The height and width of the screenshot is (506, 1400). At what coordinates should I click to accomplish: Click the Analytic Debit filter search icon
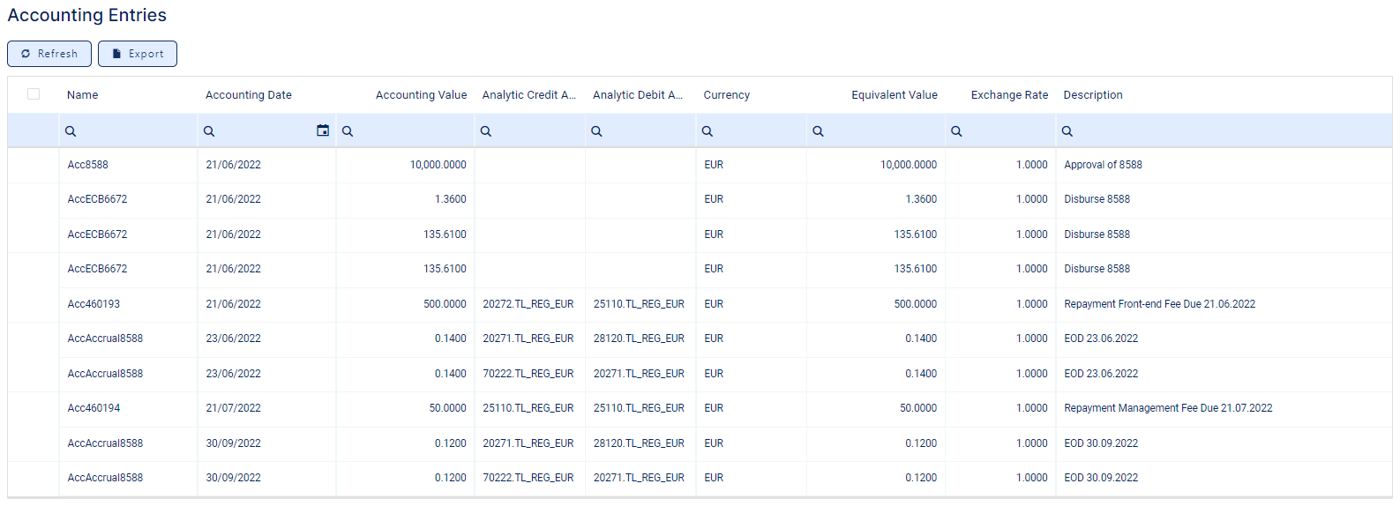596,131
